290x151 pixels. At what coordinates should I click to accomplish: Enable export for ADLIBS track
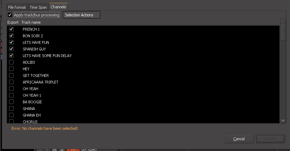[x=11, y=62]
